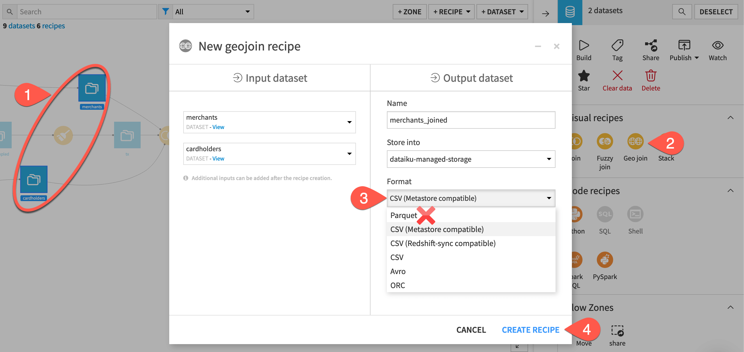Image resolution: width=744 pixels, height=352 pixels.
Task: Choose the PySpark code recipe icon
Action: point(605,260)
